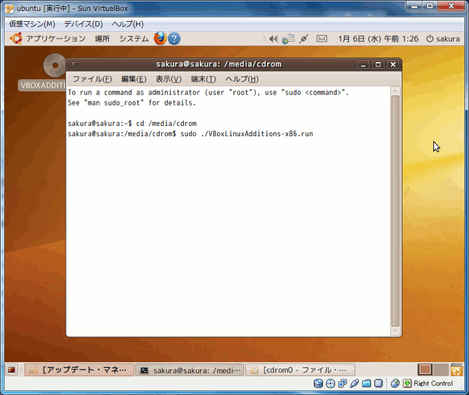Click the show desktop button
Viewport: 469px width, 395px height.
[x=12, y=370]
